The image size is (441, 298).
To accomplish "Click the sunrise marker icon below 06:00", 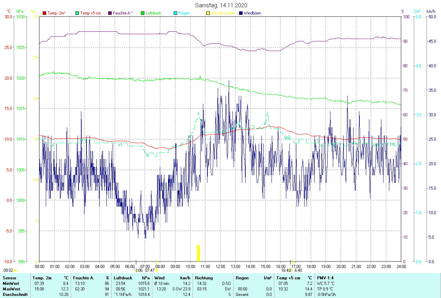I will 136,270.
